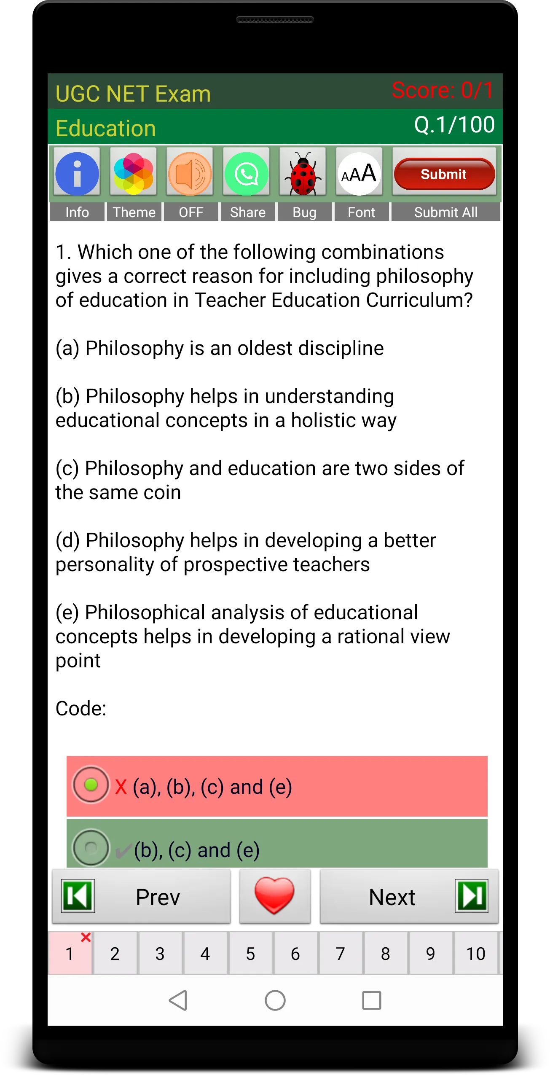The image size is (550, 1075).
Task: Change font size with AAA icon
Action: click(x=359, y=173)
